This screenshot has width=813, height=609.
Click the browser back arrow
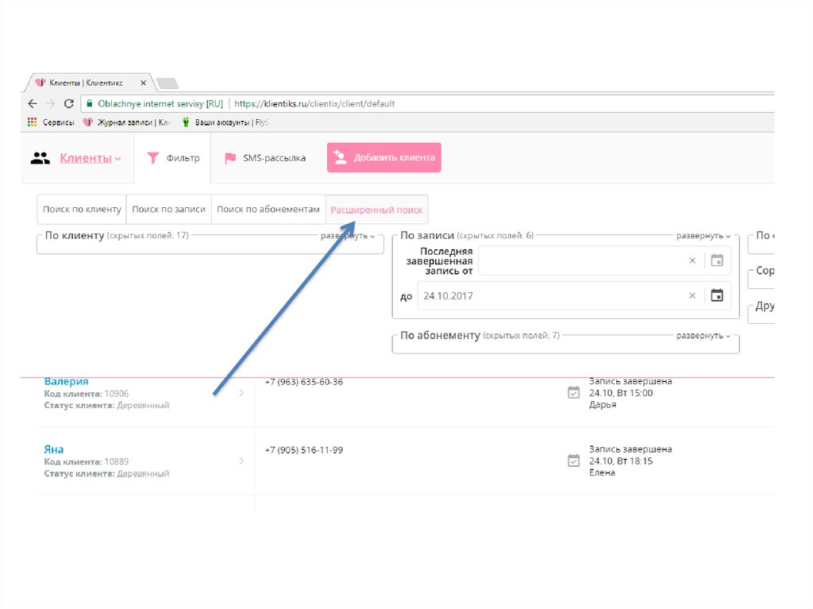(x=32, y=104)
